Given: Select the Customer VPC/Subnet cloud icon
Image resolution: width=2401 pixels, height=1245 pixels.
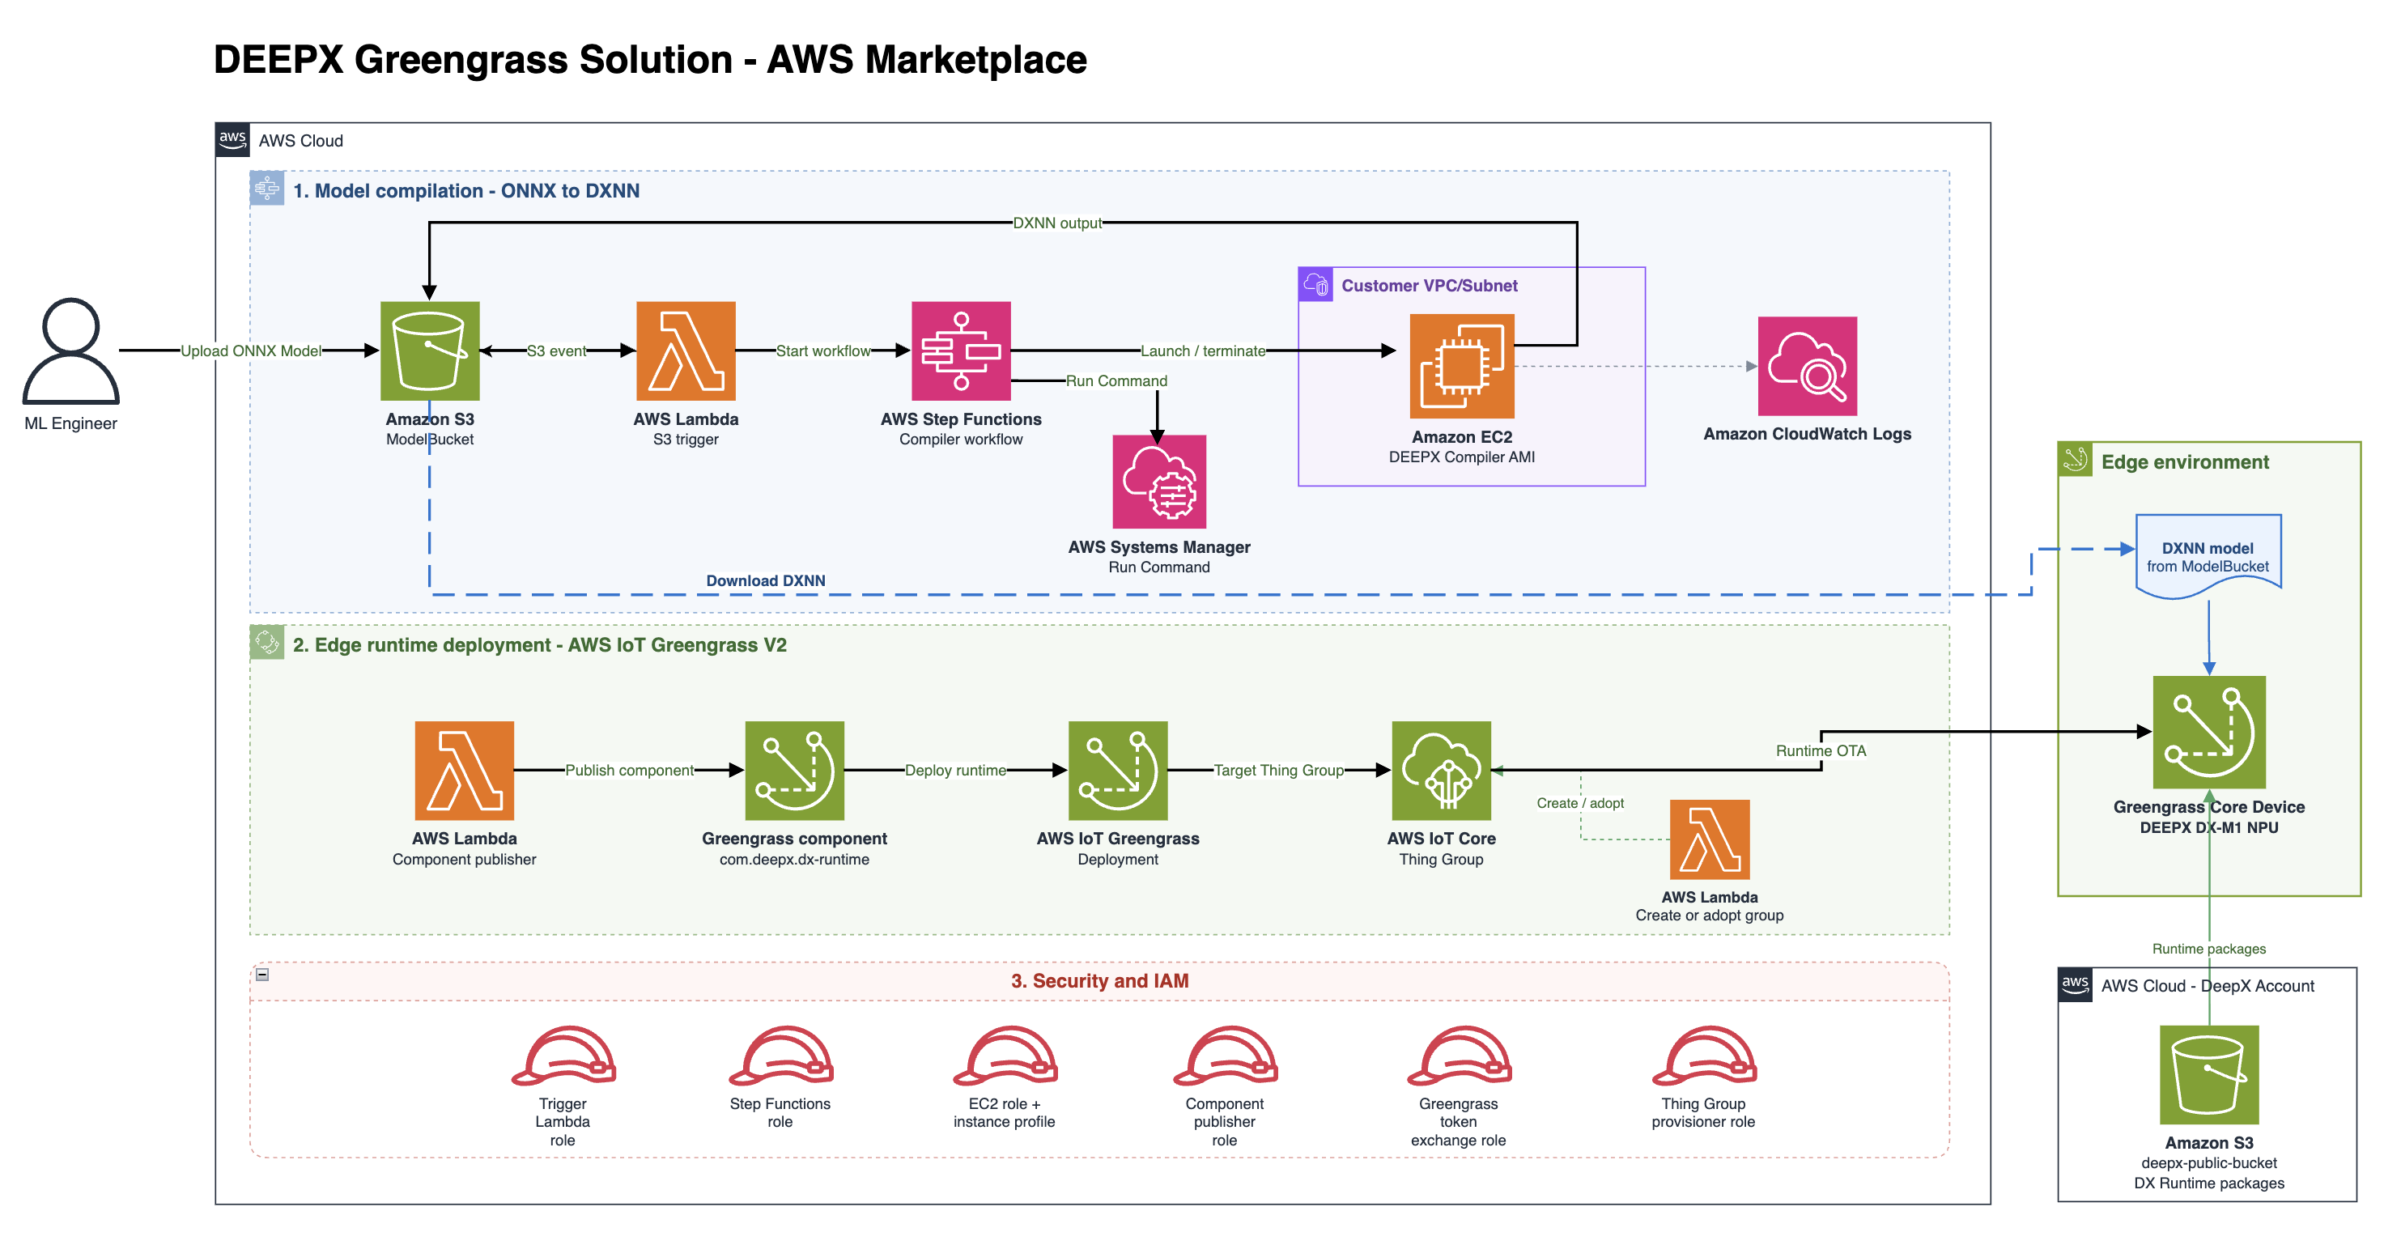Looking at the screenshot, I should (x=1315, y=284).
